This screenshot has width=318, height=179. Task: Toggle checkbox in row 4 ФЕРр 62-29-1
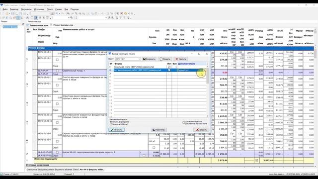[57, 104]
